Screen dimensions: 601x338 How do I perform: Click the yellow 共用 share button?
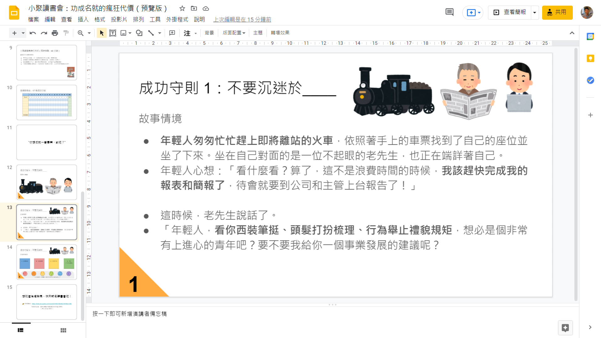click(x=557, y=13)
